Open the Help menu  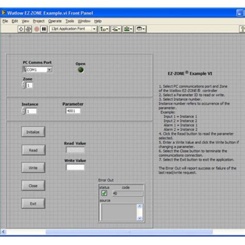point(98,21)
